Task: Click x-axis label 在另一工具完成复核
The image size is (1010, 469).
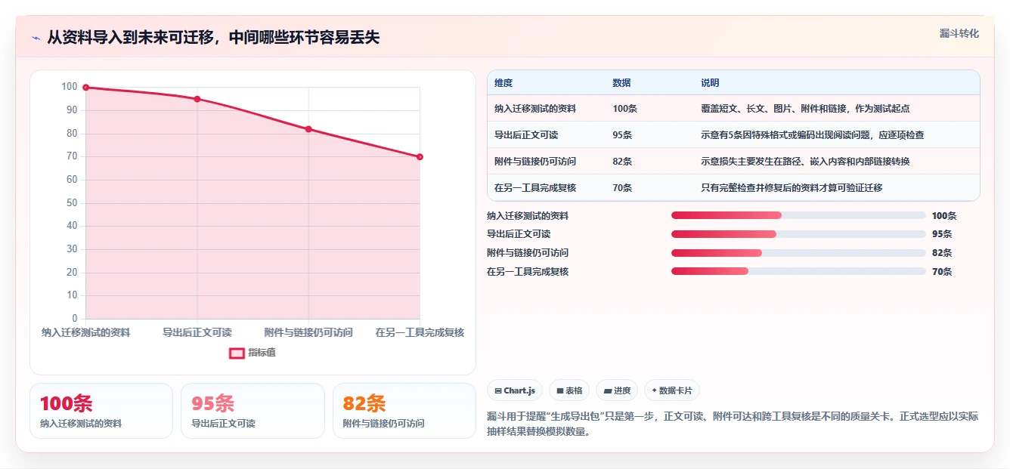Action: pos(420,332)
